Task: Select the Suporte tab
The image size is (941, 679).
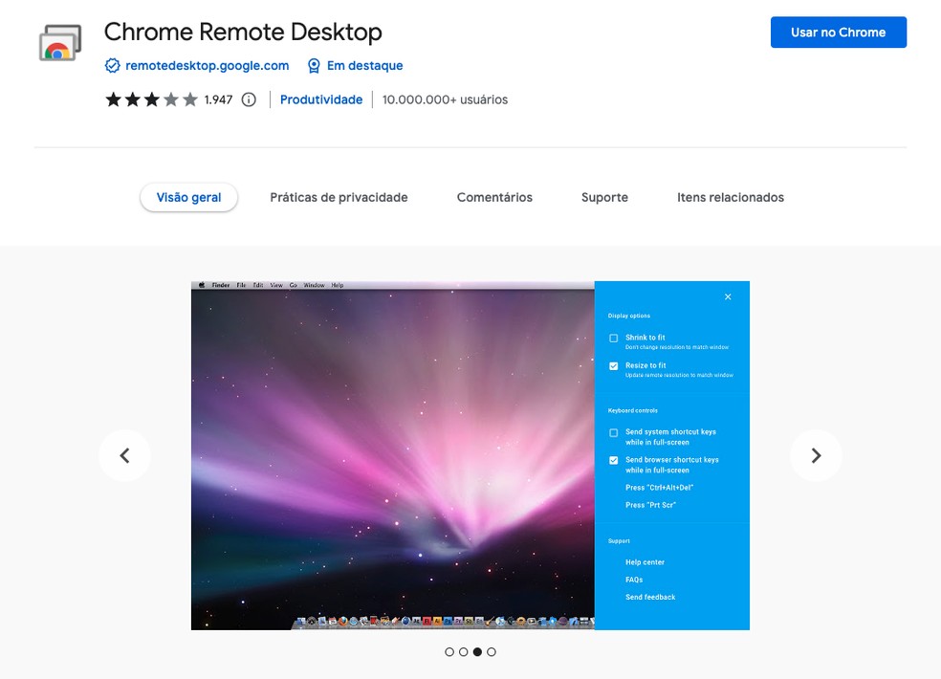Action: pos(604,197)
